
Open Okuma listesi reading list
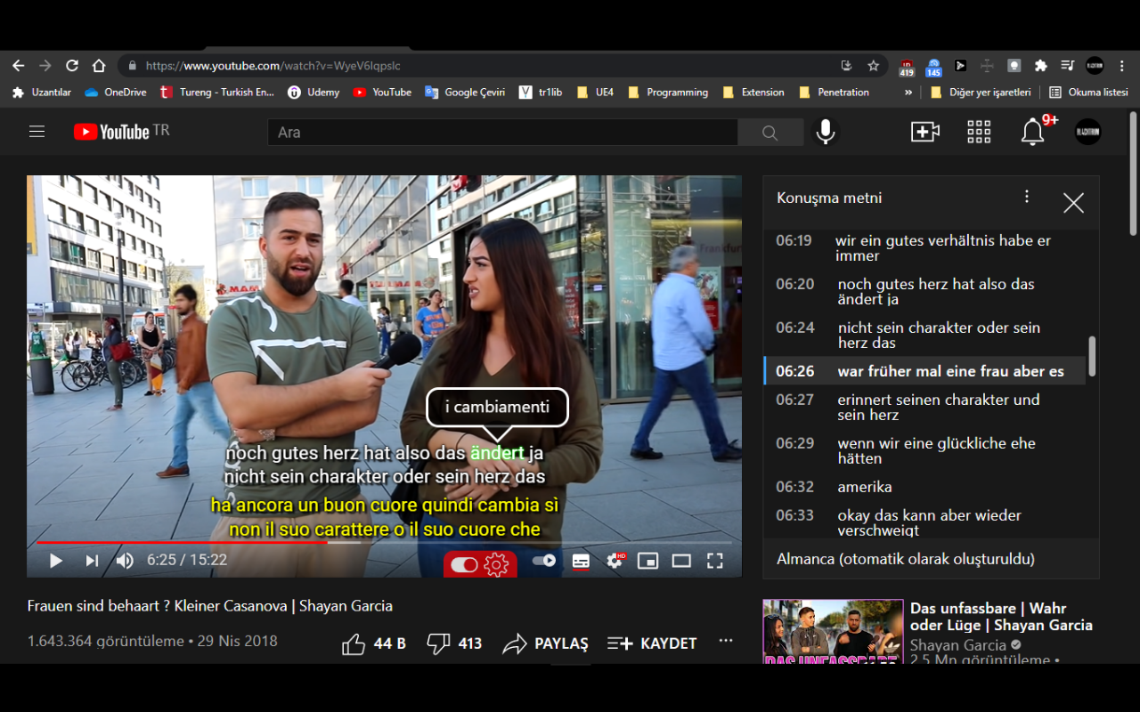(1088, 93)
